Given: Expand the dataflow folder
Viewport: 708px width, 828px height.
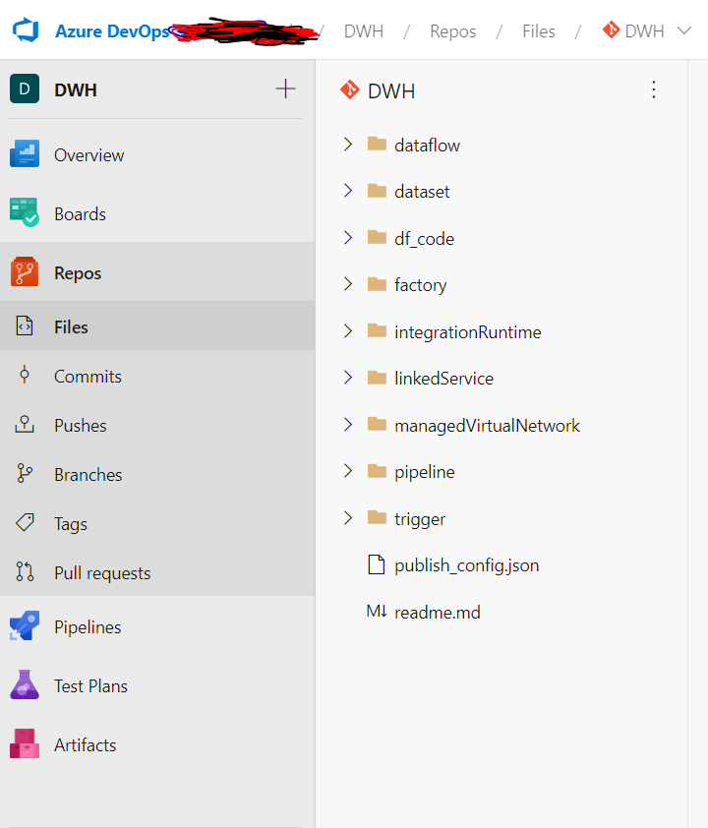Looking at the screenshot, I should (x=348, y=145).
